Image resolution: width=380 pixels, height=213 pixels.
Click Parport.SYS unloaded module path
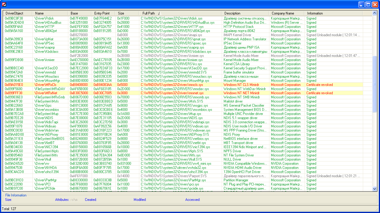[174, 176]
